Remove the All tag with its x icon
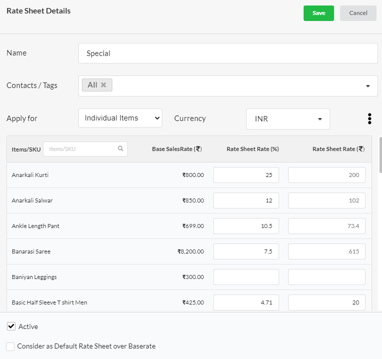This screenshot has height=359, width=382. point(103,85)
